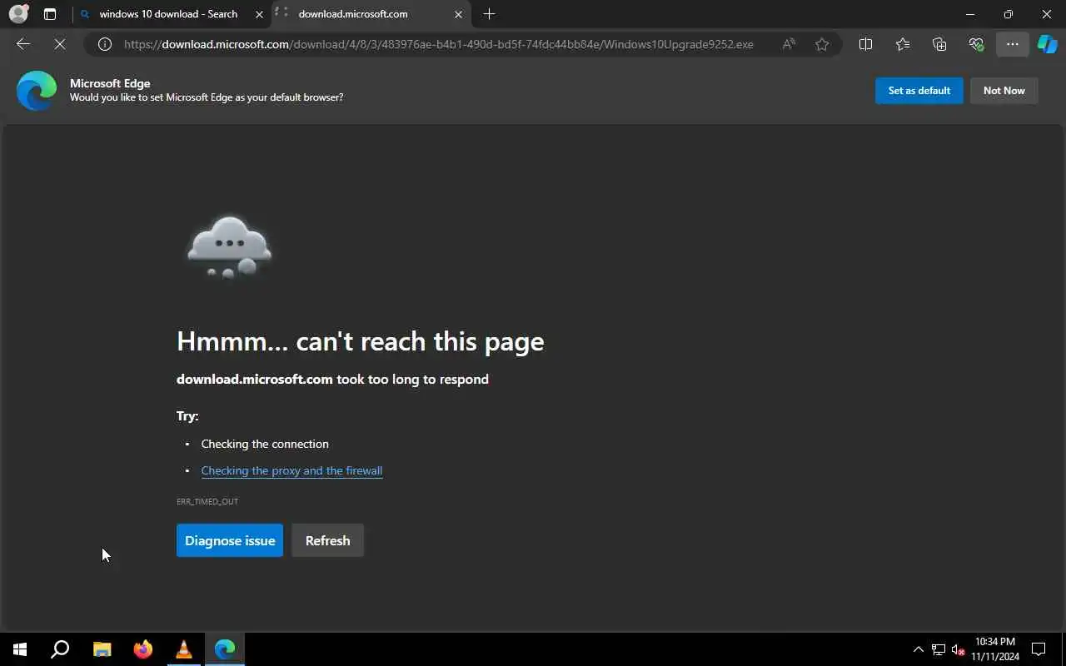1066x666 pixels.
Task: Launch Firefox from taskbar
Action: pyautogui.click(x=143, y=649)
